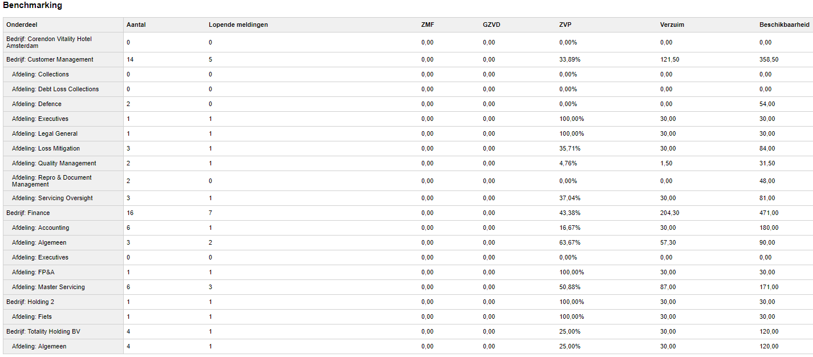The width and height of the screenshot is (813, 357).
Task: Click the Onderdeel column header
Action: coord(22,25)
